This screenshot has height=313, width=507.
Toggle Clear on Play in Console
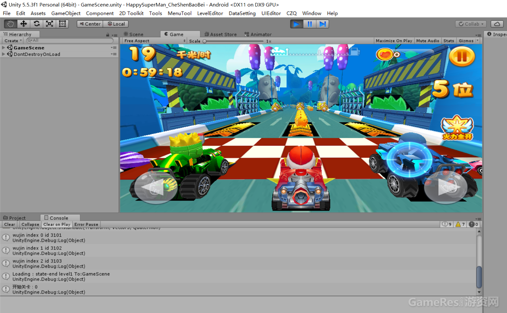click(x=57, y=224)
